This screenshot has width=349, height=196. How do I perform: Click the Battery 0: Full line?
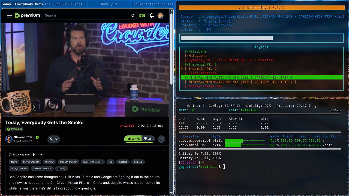200,154
